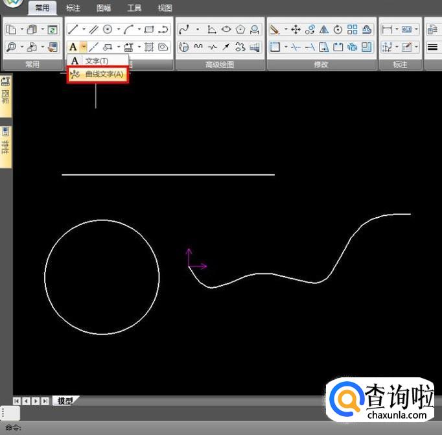Viewport: 442px width, 435px height.
Task: Choose 曲线文字(A) from the dropdown menu
Action: coord(99,75)
